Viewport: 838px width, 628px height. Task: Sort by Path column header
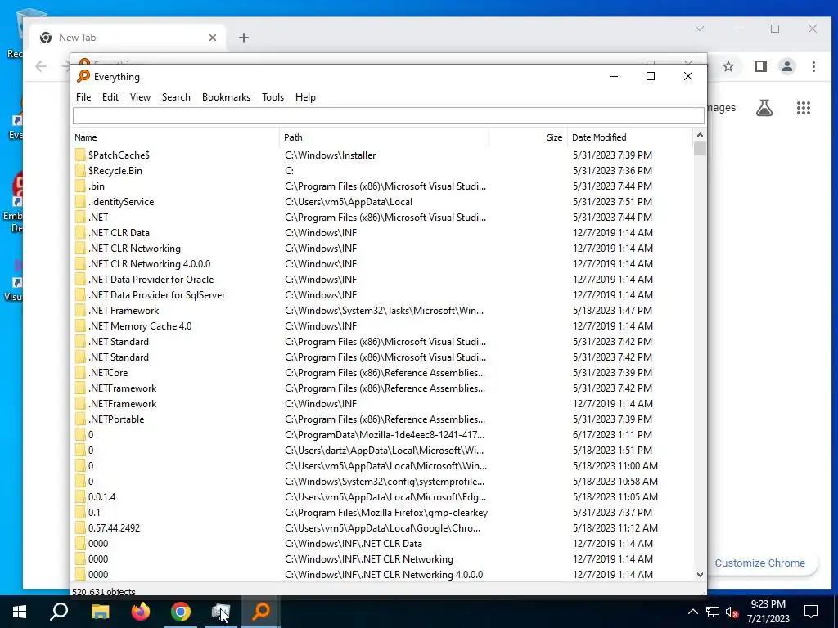(x=384, y=137)
